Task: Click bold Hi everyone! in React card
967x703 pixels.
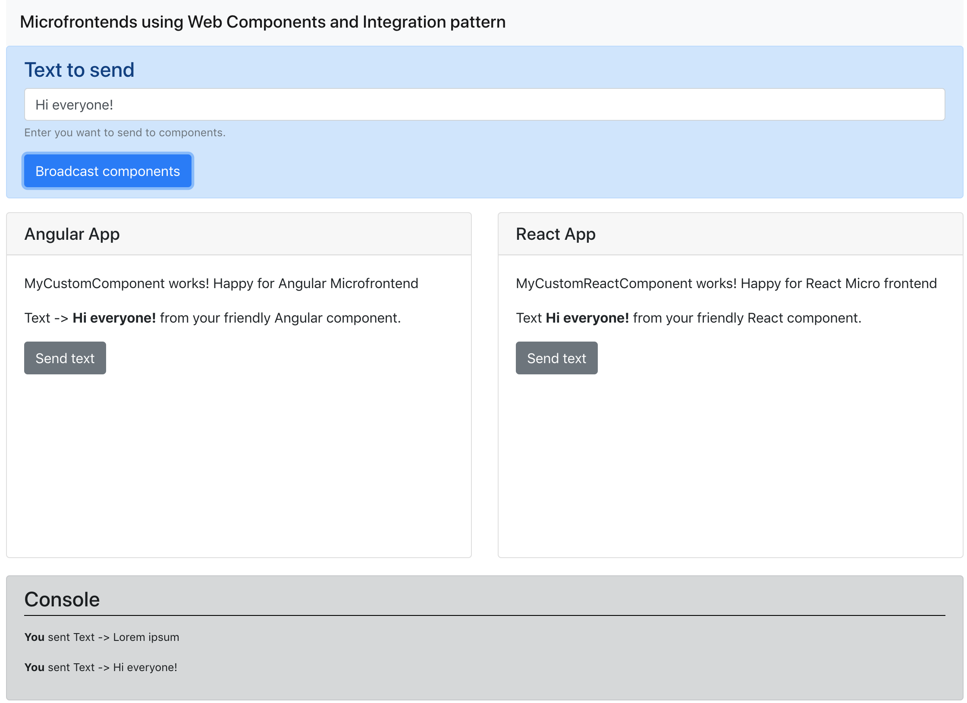Action: [x=587, y=318]
